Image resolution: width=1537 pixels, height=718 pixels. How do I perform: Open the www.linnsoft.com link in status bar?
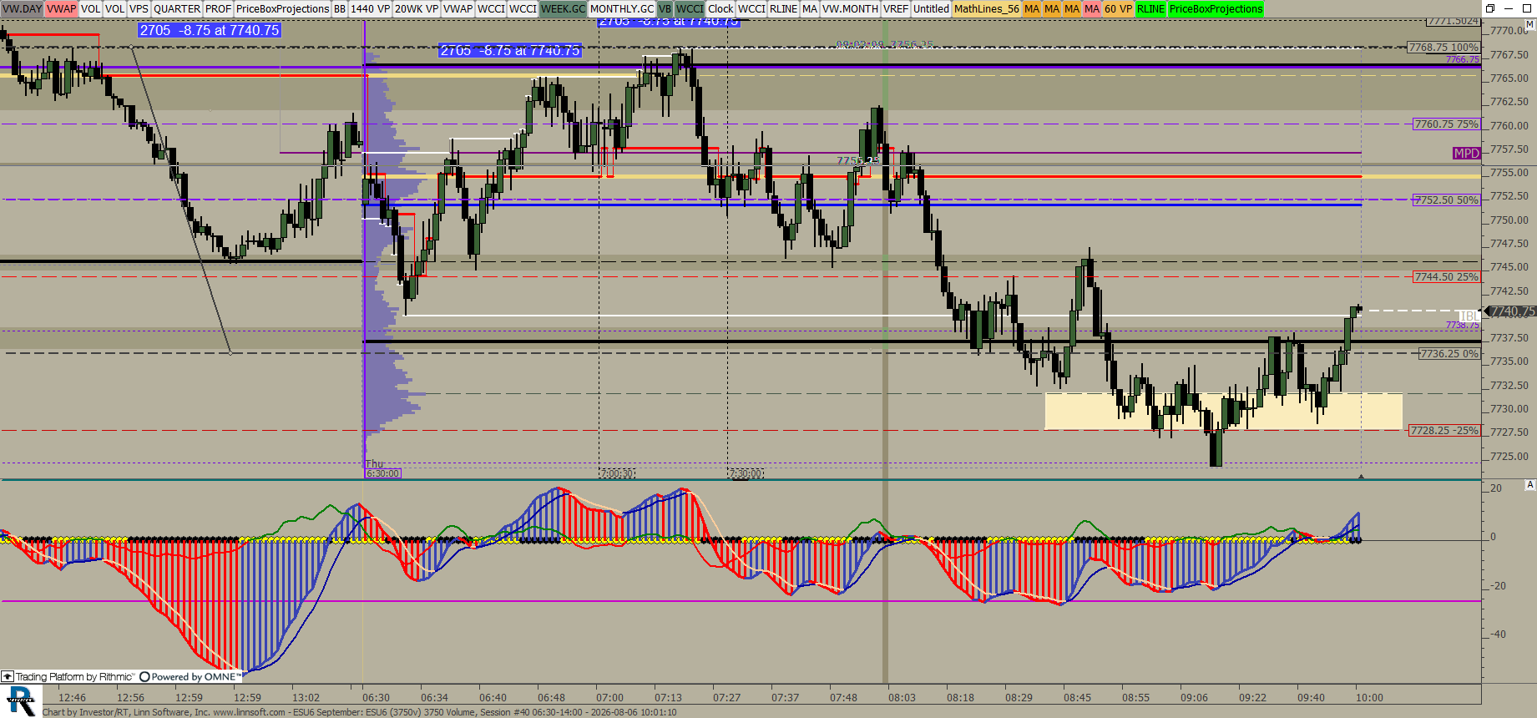pos(249,712)
